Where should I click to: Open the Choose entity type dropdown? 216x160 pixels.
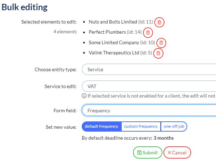click(149, 69)
